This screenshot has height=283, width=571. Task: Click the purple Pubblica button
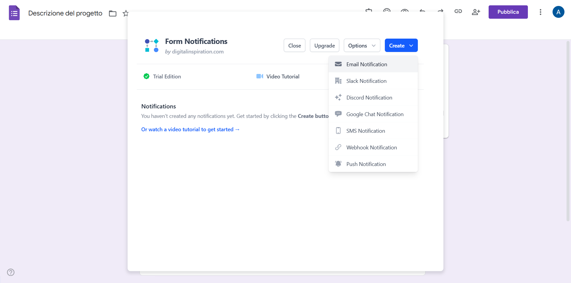click(508, 12)
